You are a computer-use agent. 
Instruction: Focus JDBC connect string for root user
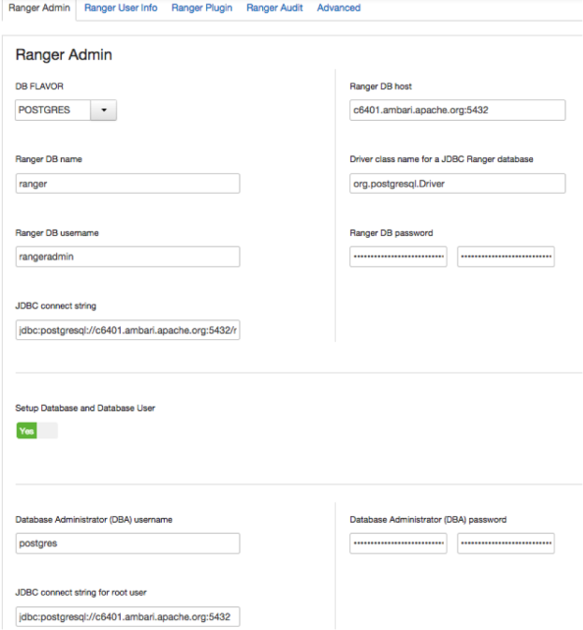(x=128, y=617)
